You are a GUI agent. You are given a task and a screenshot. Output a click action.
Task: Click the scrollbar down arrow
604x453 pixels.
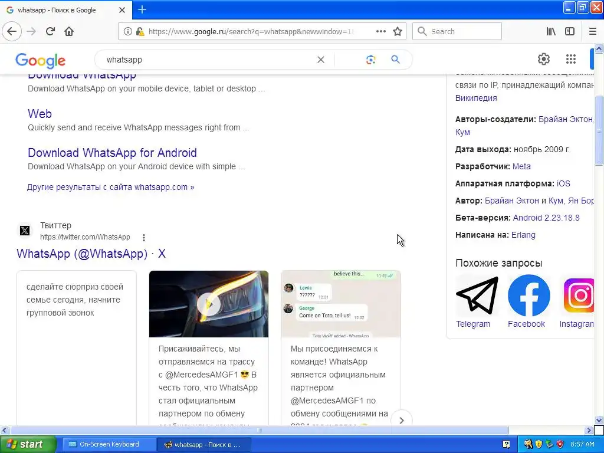click(x=599, y=420)
